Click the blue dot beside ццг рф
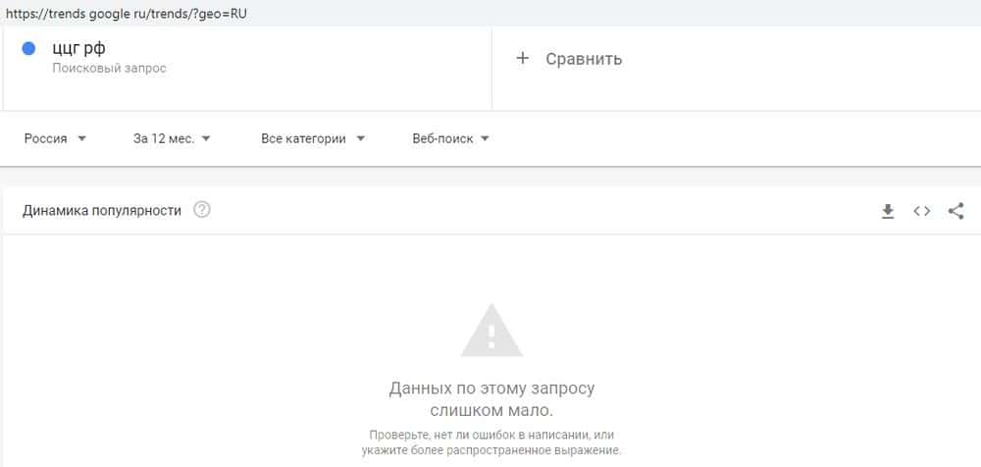Image resolution: width=981 pixels, height=467 pixels. [x=28, y=48]
